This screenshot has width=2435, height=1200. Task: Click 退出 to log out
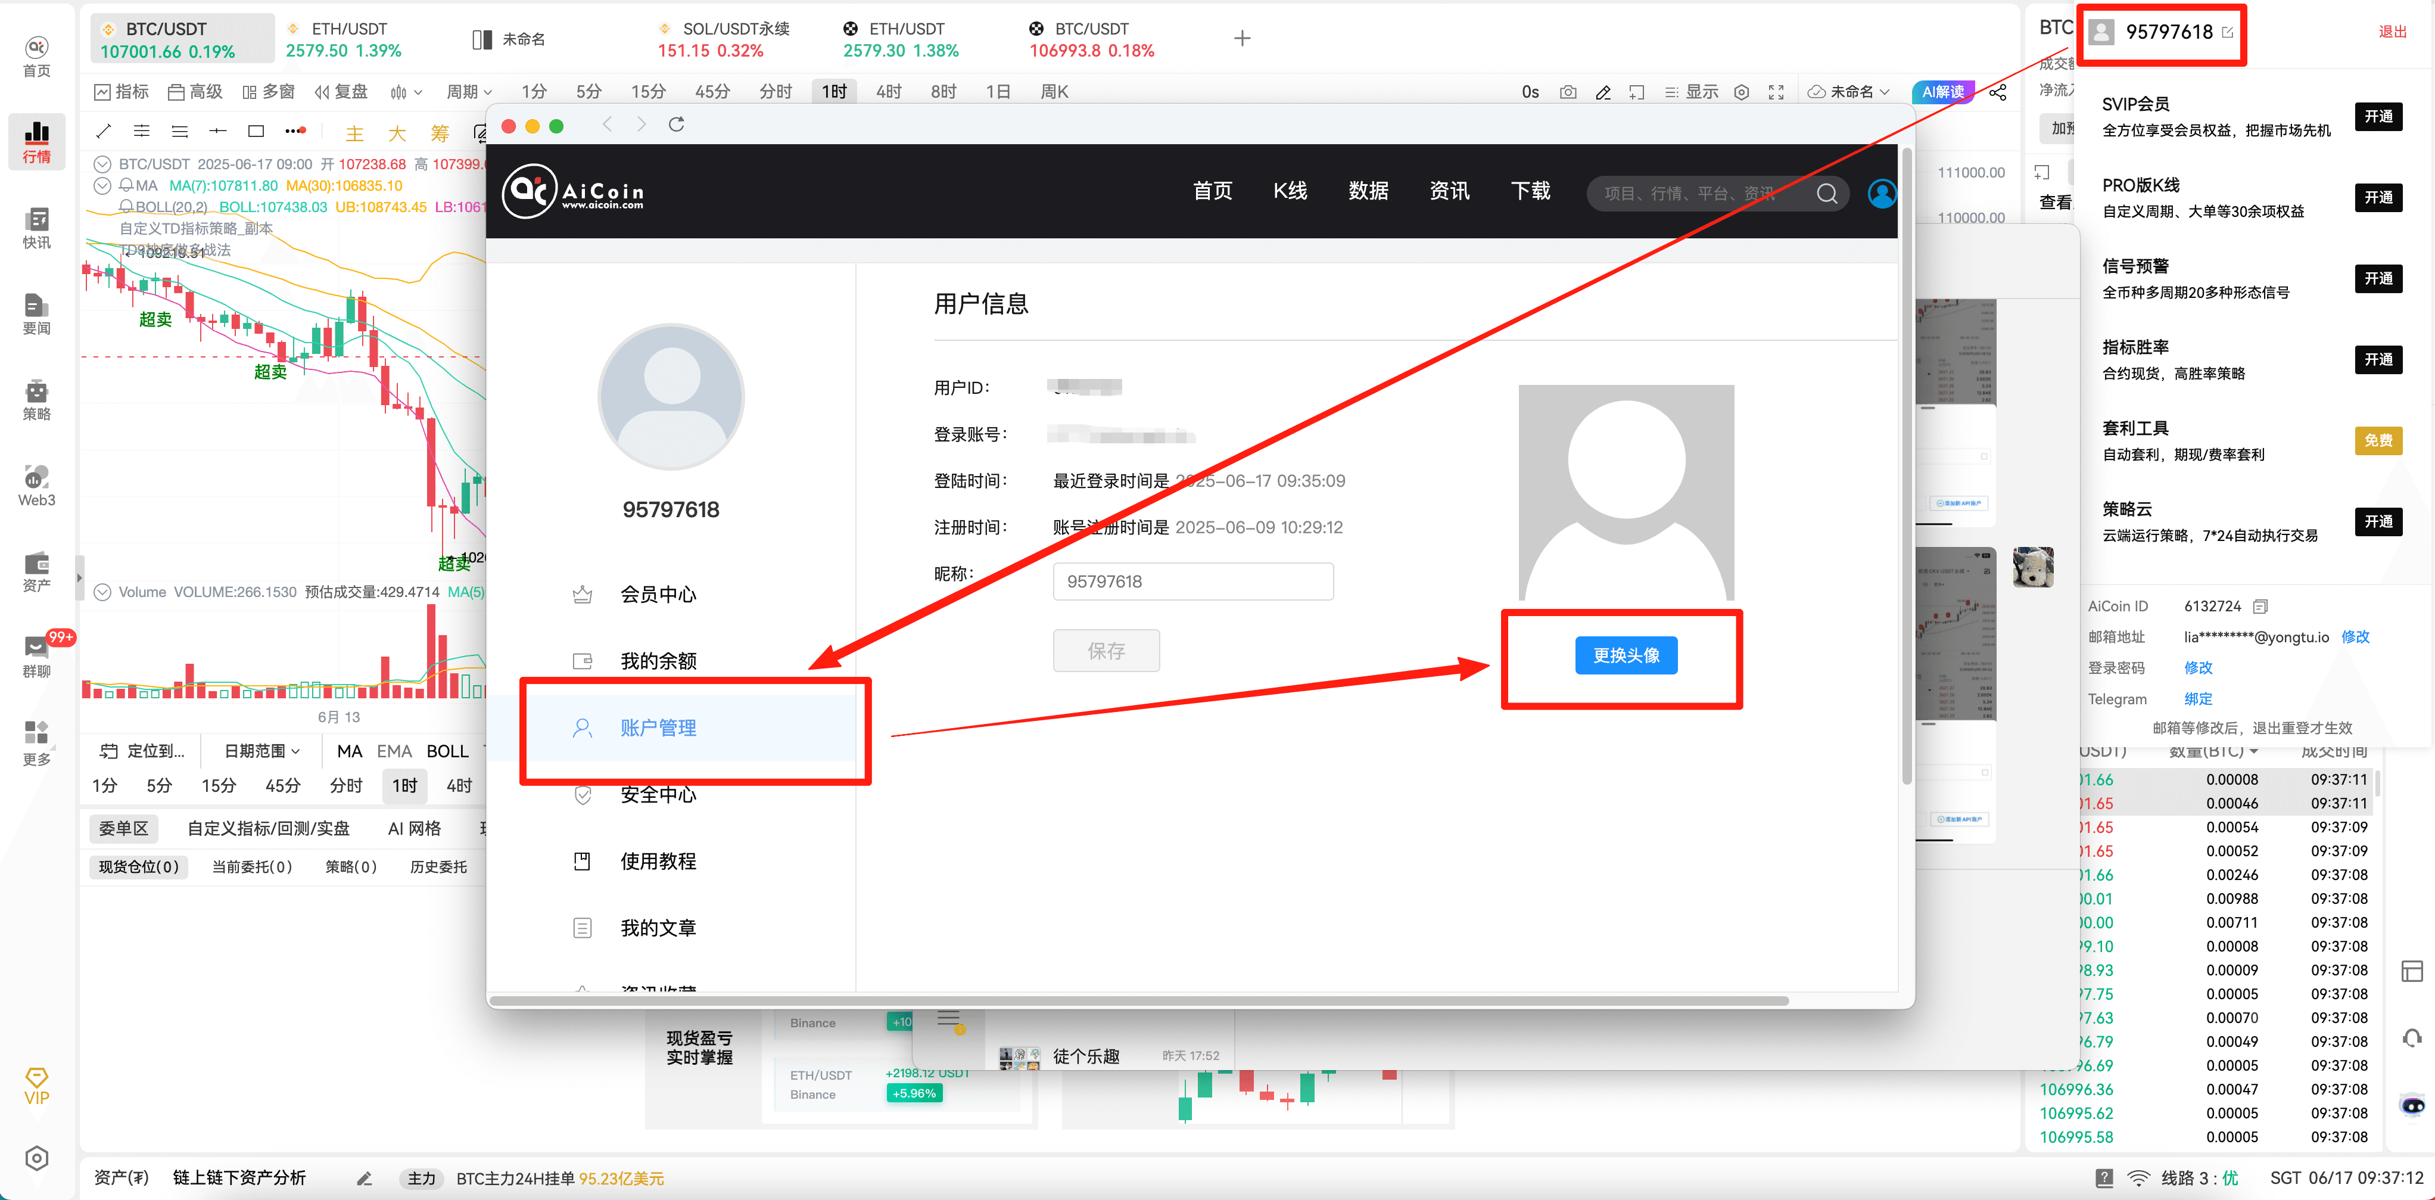2392,32
